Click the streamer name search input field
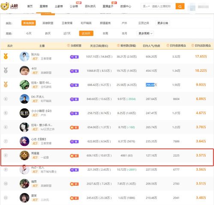The height and width of the screenshot is (205, 214). click(x=163, y=6)
